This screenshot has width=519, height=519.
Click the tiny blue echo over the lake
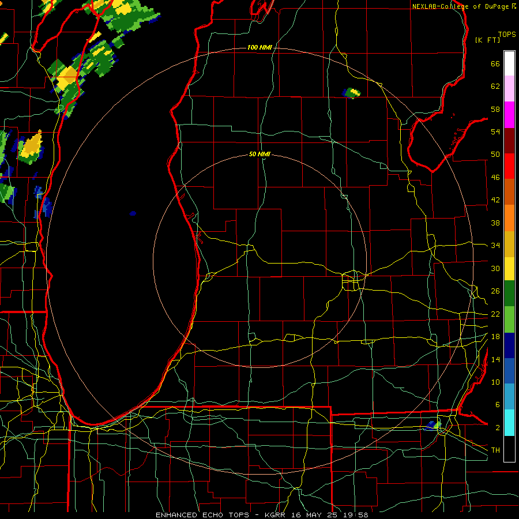(133, 213)
